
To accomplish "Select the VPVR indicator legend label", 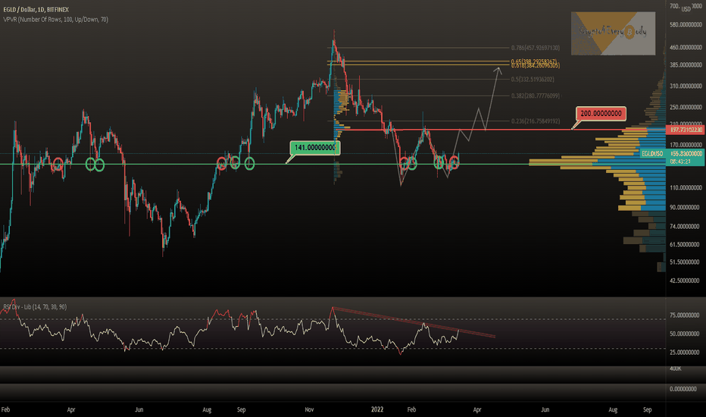I will point(55,20).
